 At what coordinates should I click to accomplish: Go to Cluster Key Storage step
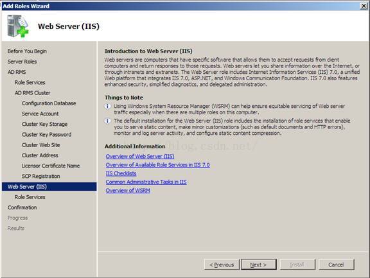pos(44,124)
